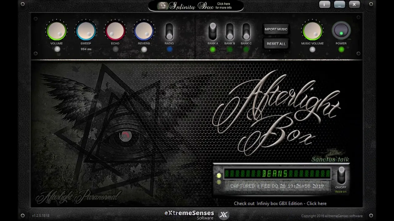Click the Bank C indicator light

246,49
